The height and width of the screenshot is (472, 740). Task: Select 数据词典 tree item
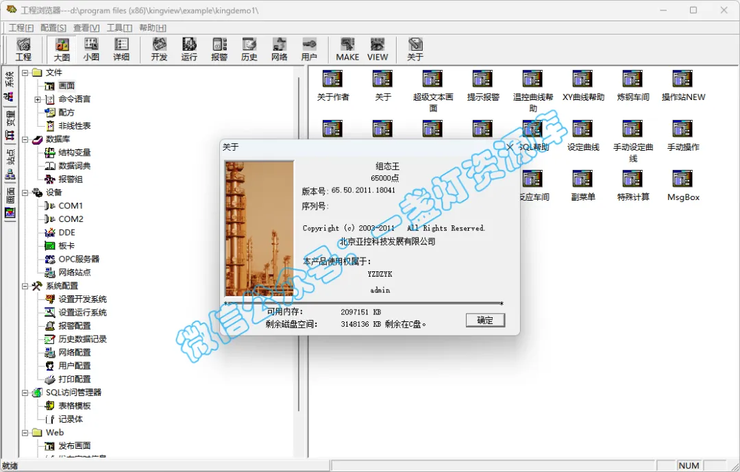[x=74, y=166]
